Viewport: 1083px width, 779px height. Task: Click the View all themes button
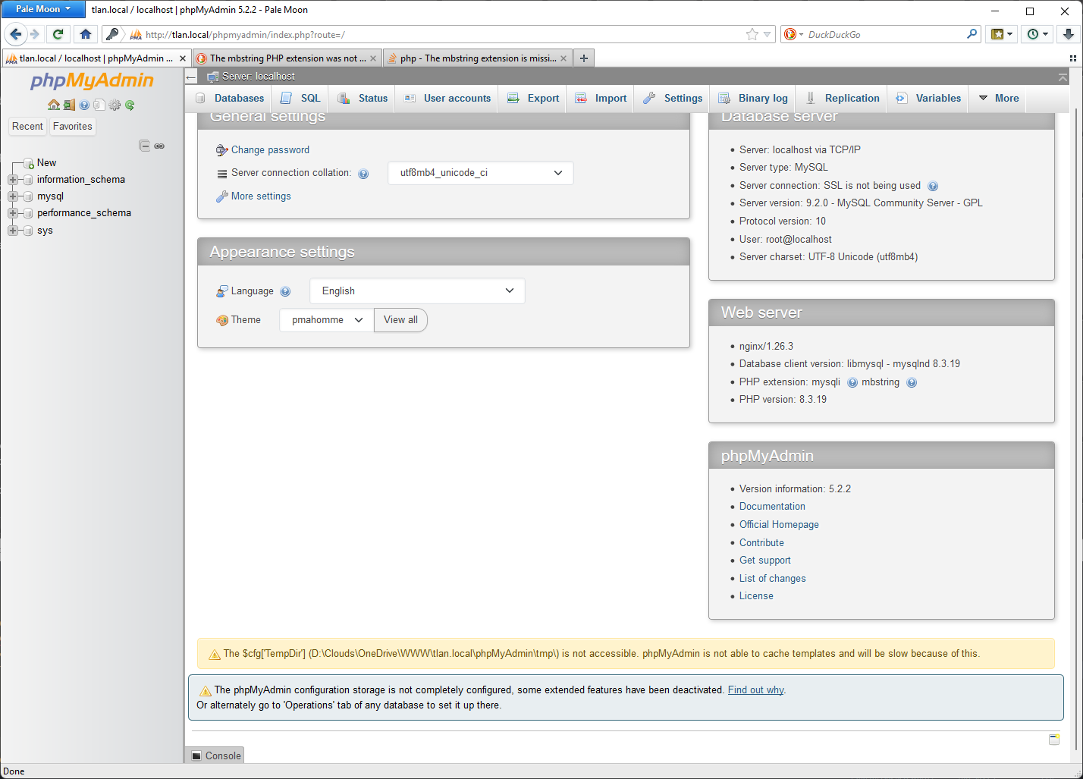click(x=400, y=320)
